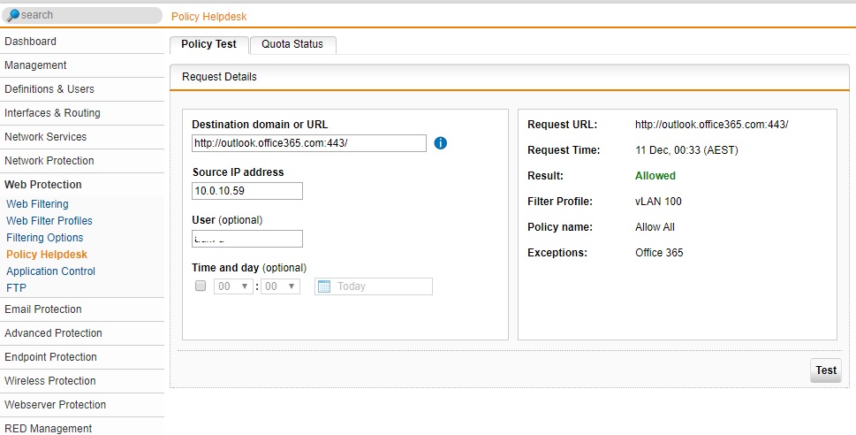
Task: Open Network Services section
Action: point(82,137)
